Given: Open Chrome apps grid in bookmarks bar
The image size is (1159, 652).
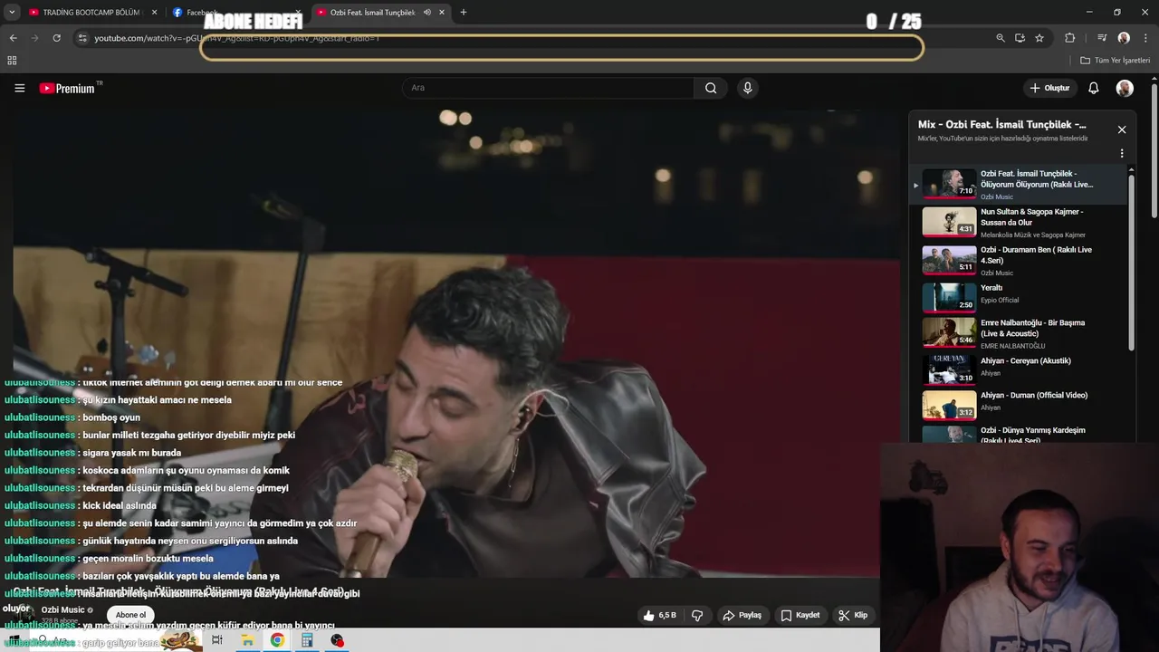Looking at the screenshot, I should pyautogui.click(x=12, y=61).
